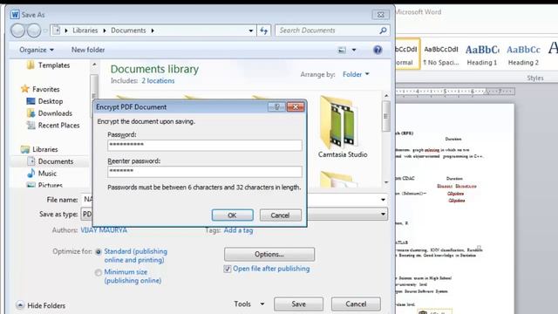558x314 pixels.
Task: Click the Word icon in Save As title bar
Action: click(x=15, y=15)
